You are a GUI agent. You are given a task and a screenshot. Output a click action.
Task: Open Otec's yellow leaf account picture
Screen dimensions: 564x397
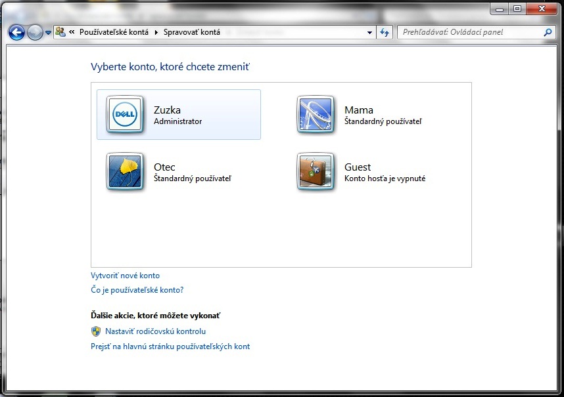tap(125, 171)
